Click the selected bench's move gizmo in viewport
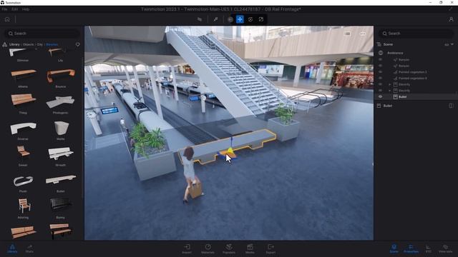Viewport: 458px width, 257px height. pyautogui.click(x=229, y=152)
